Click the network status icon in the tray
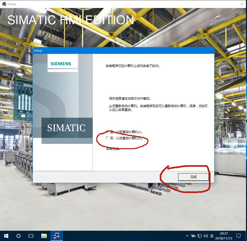The height and width of the screenshot is (241, 247). [199, 236]
